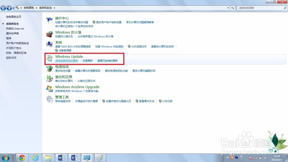Open the Windows Start orb
Screen dimensions: 288x162
point(5,158)
